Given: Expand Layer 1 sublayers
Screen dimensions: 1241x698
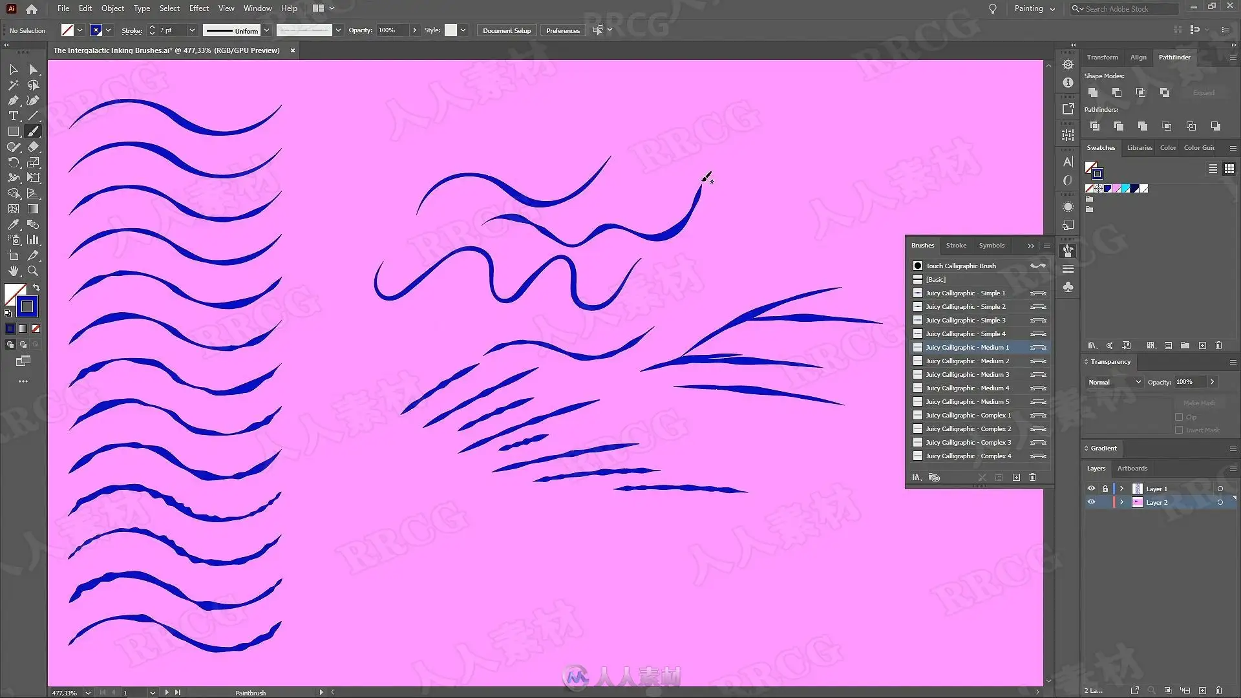Looking at the screenshot, I should point(1122,489).
